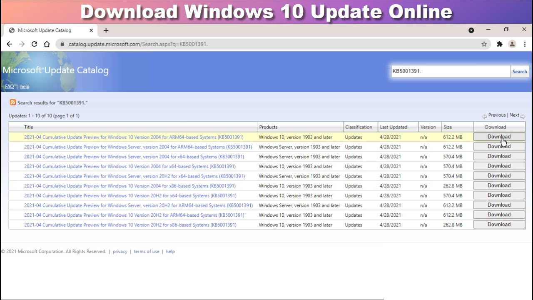Viewport: 533px width, 300px height.
Task: Open Windows 10 Version 20H2 x64 update link
Action: (x=130, y=195)
